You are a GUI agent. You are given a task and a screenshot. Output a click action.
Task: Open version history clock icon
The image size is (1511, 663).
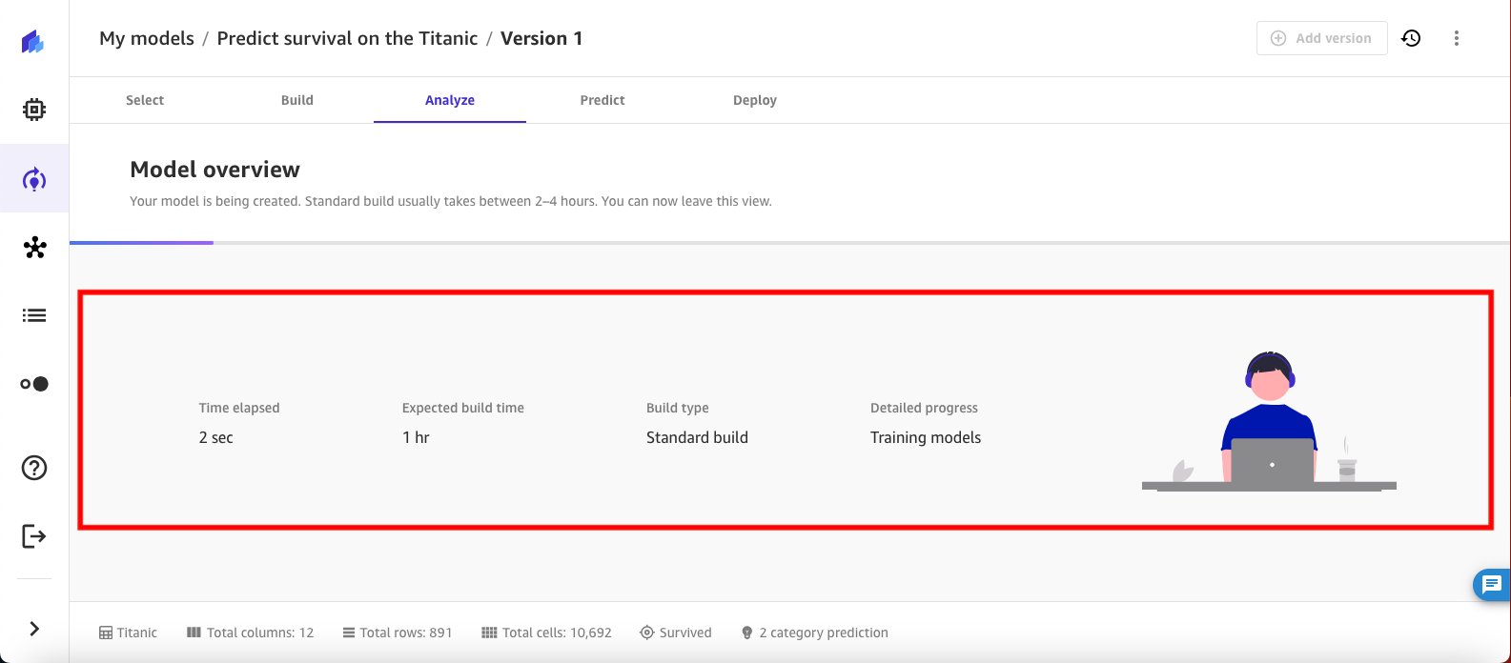coord(1411,38)
